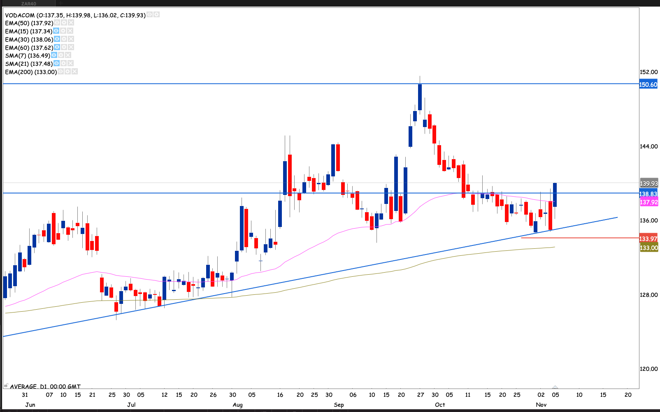Delete the EMA(60) indicator
Screen dimensions: 660x412
(71, 47)
